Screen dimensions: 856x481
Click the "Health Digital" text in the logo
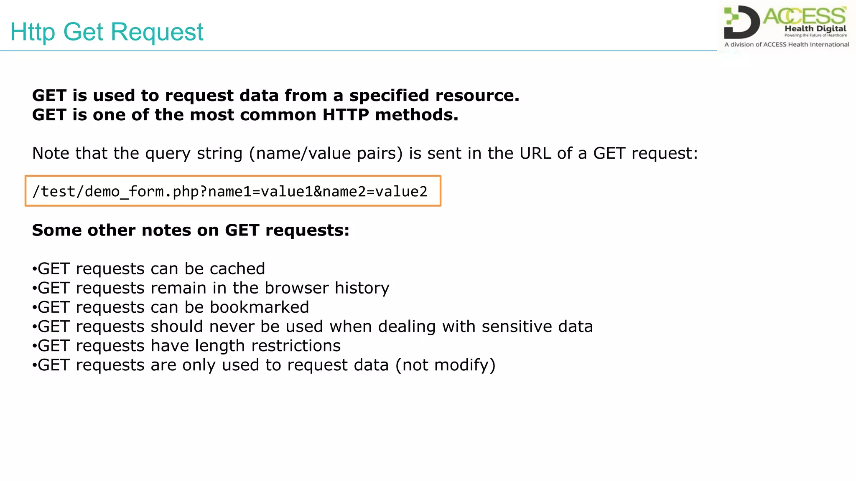tap(815, 29)
